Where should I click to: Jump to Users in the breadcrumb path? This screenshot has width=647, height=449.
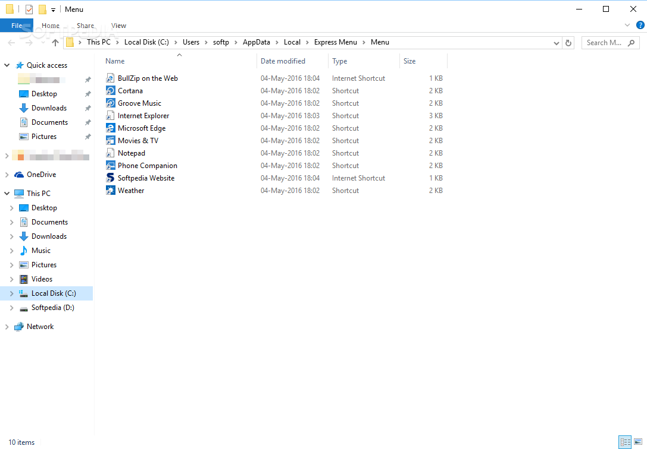click(191, 42)
